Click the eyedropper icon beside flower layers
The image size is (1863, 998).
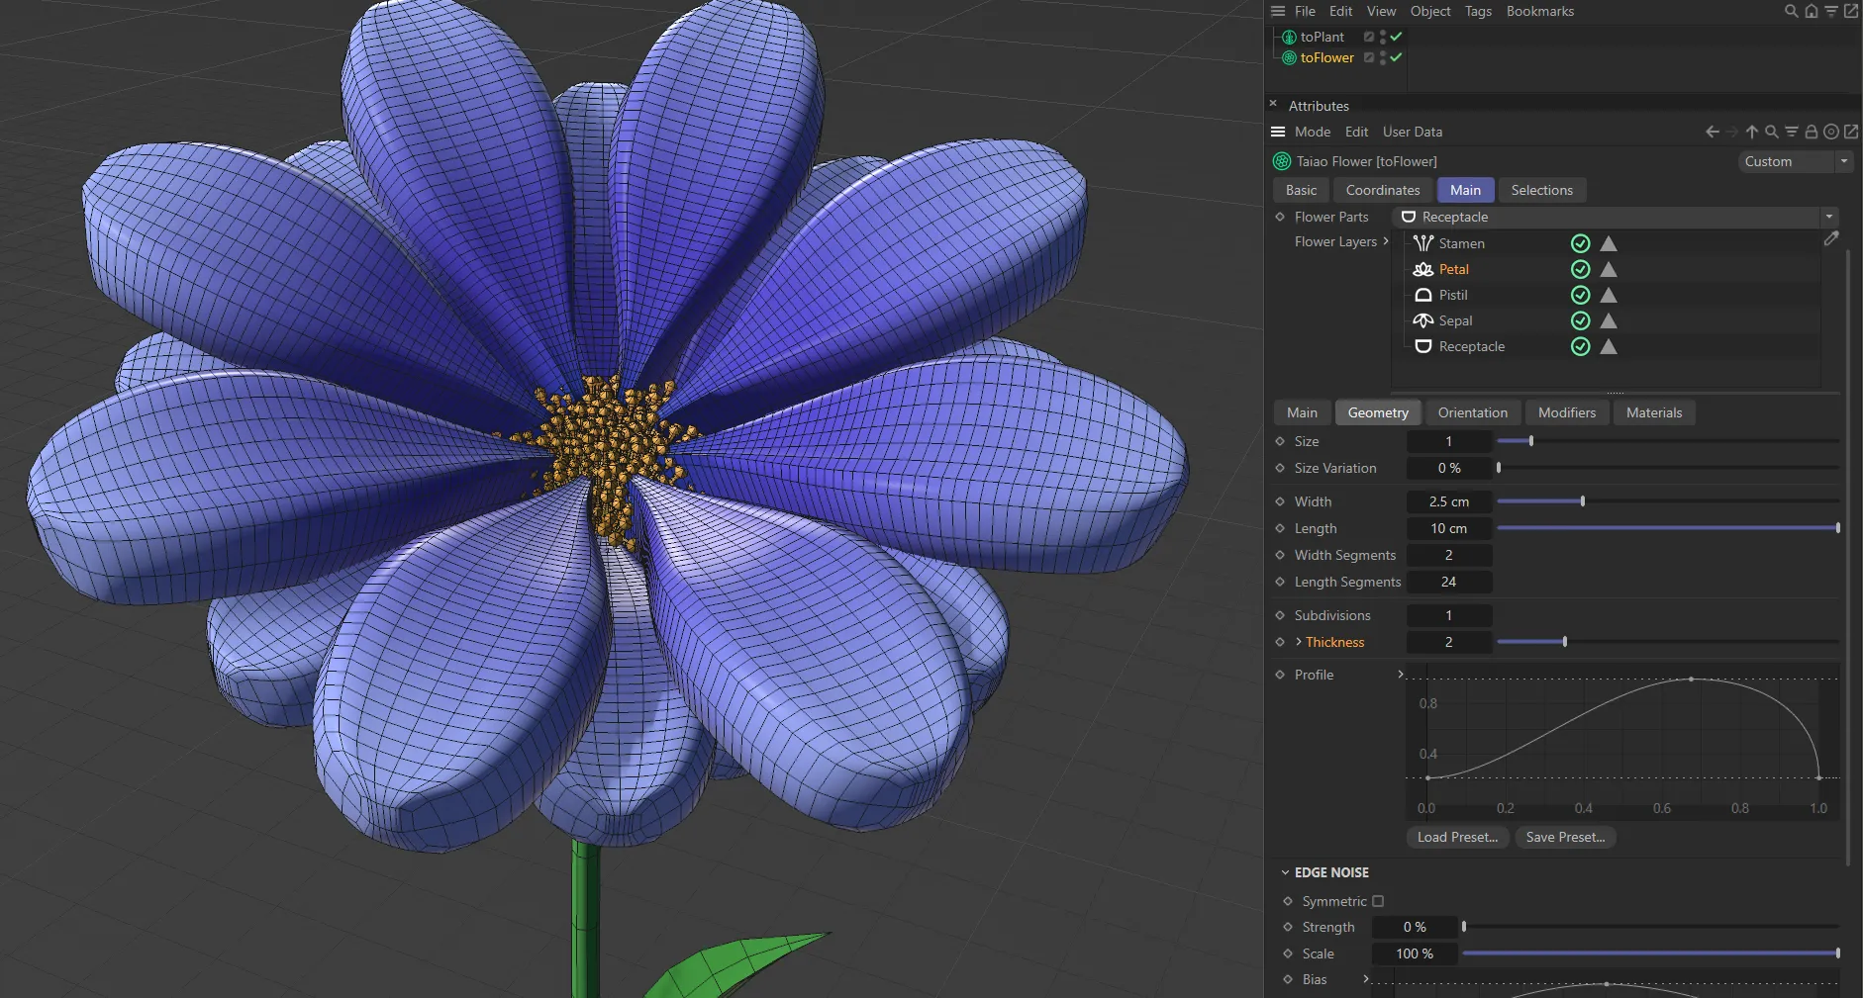tap(1833, 238)
